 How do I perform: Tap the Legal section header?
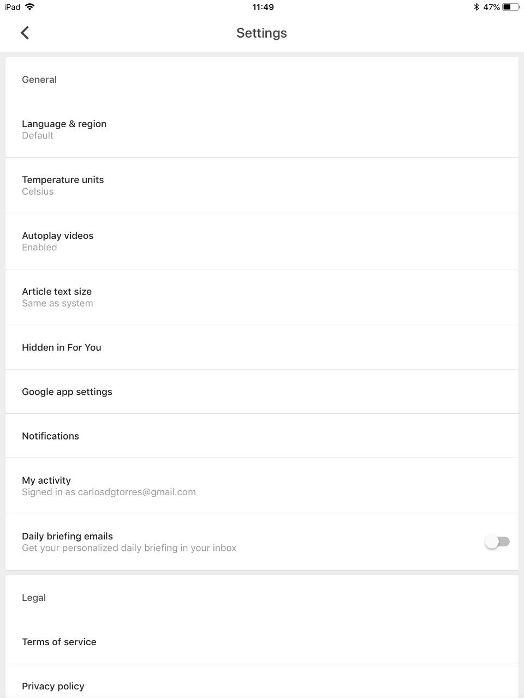[x=34, y=598]
